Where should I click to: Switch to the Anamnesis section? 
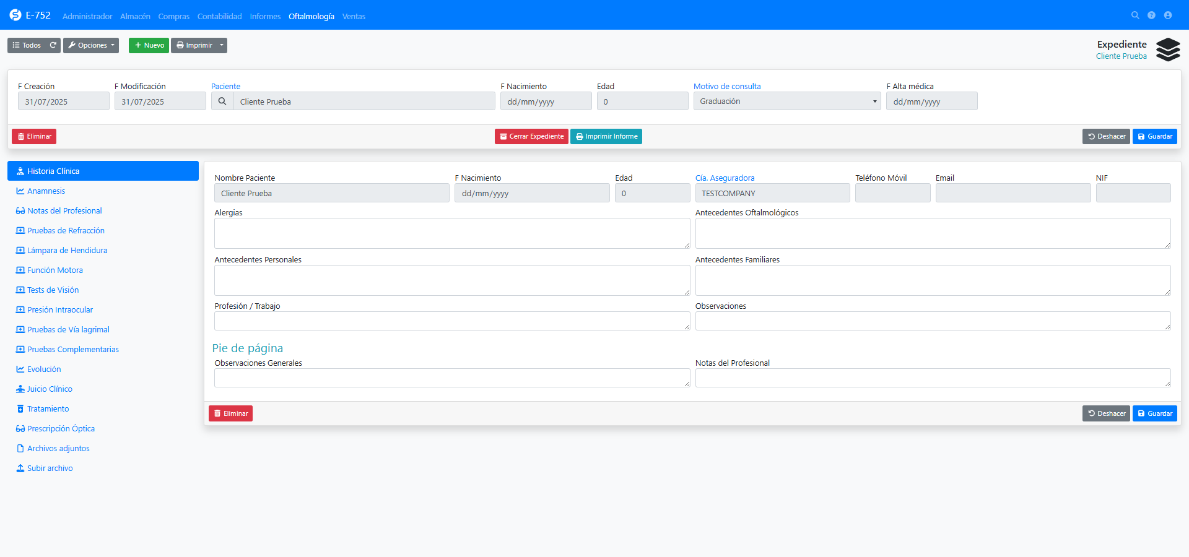(x=46, y=191)
